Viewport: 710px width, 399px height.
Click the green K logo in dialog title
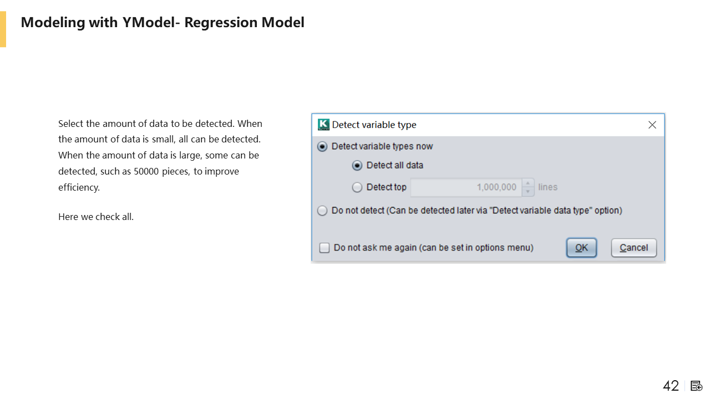click(x=323, y=125)
